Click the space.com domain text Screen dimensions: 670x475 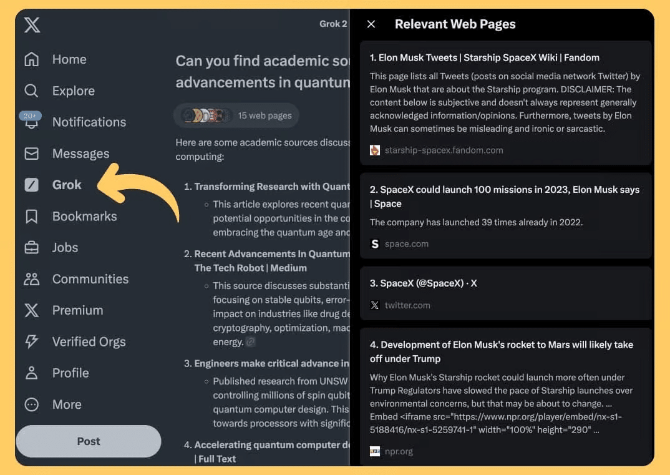tap(406, 243)
